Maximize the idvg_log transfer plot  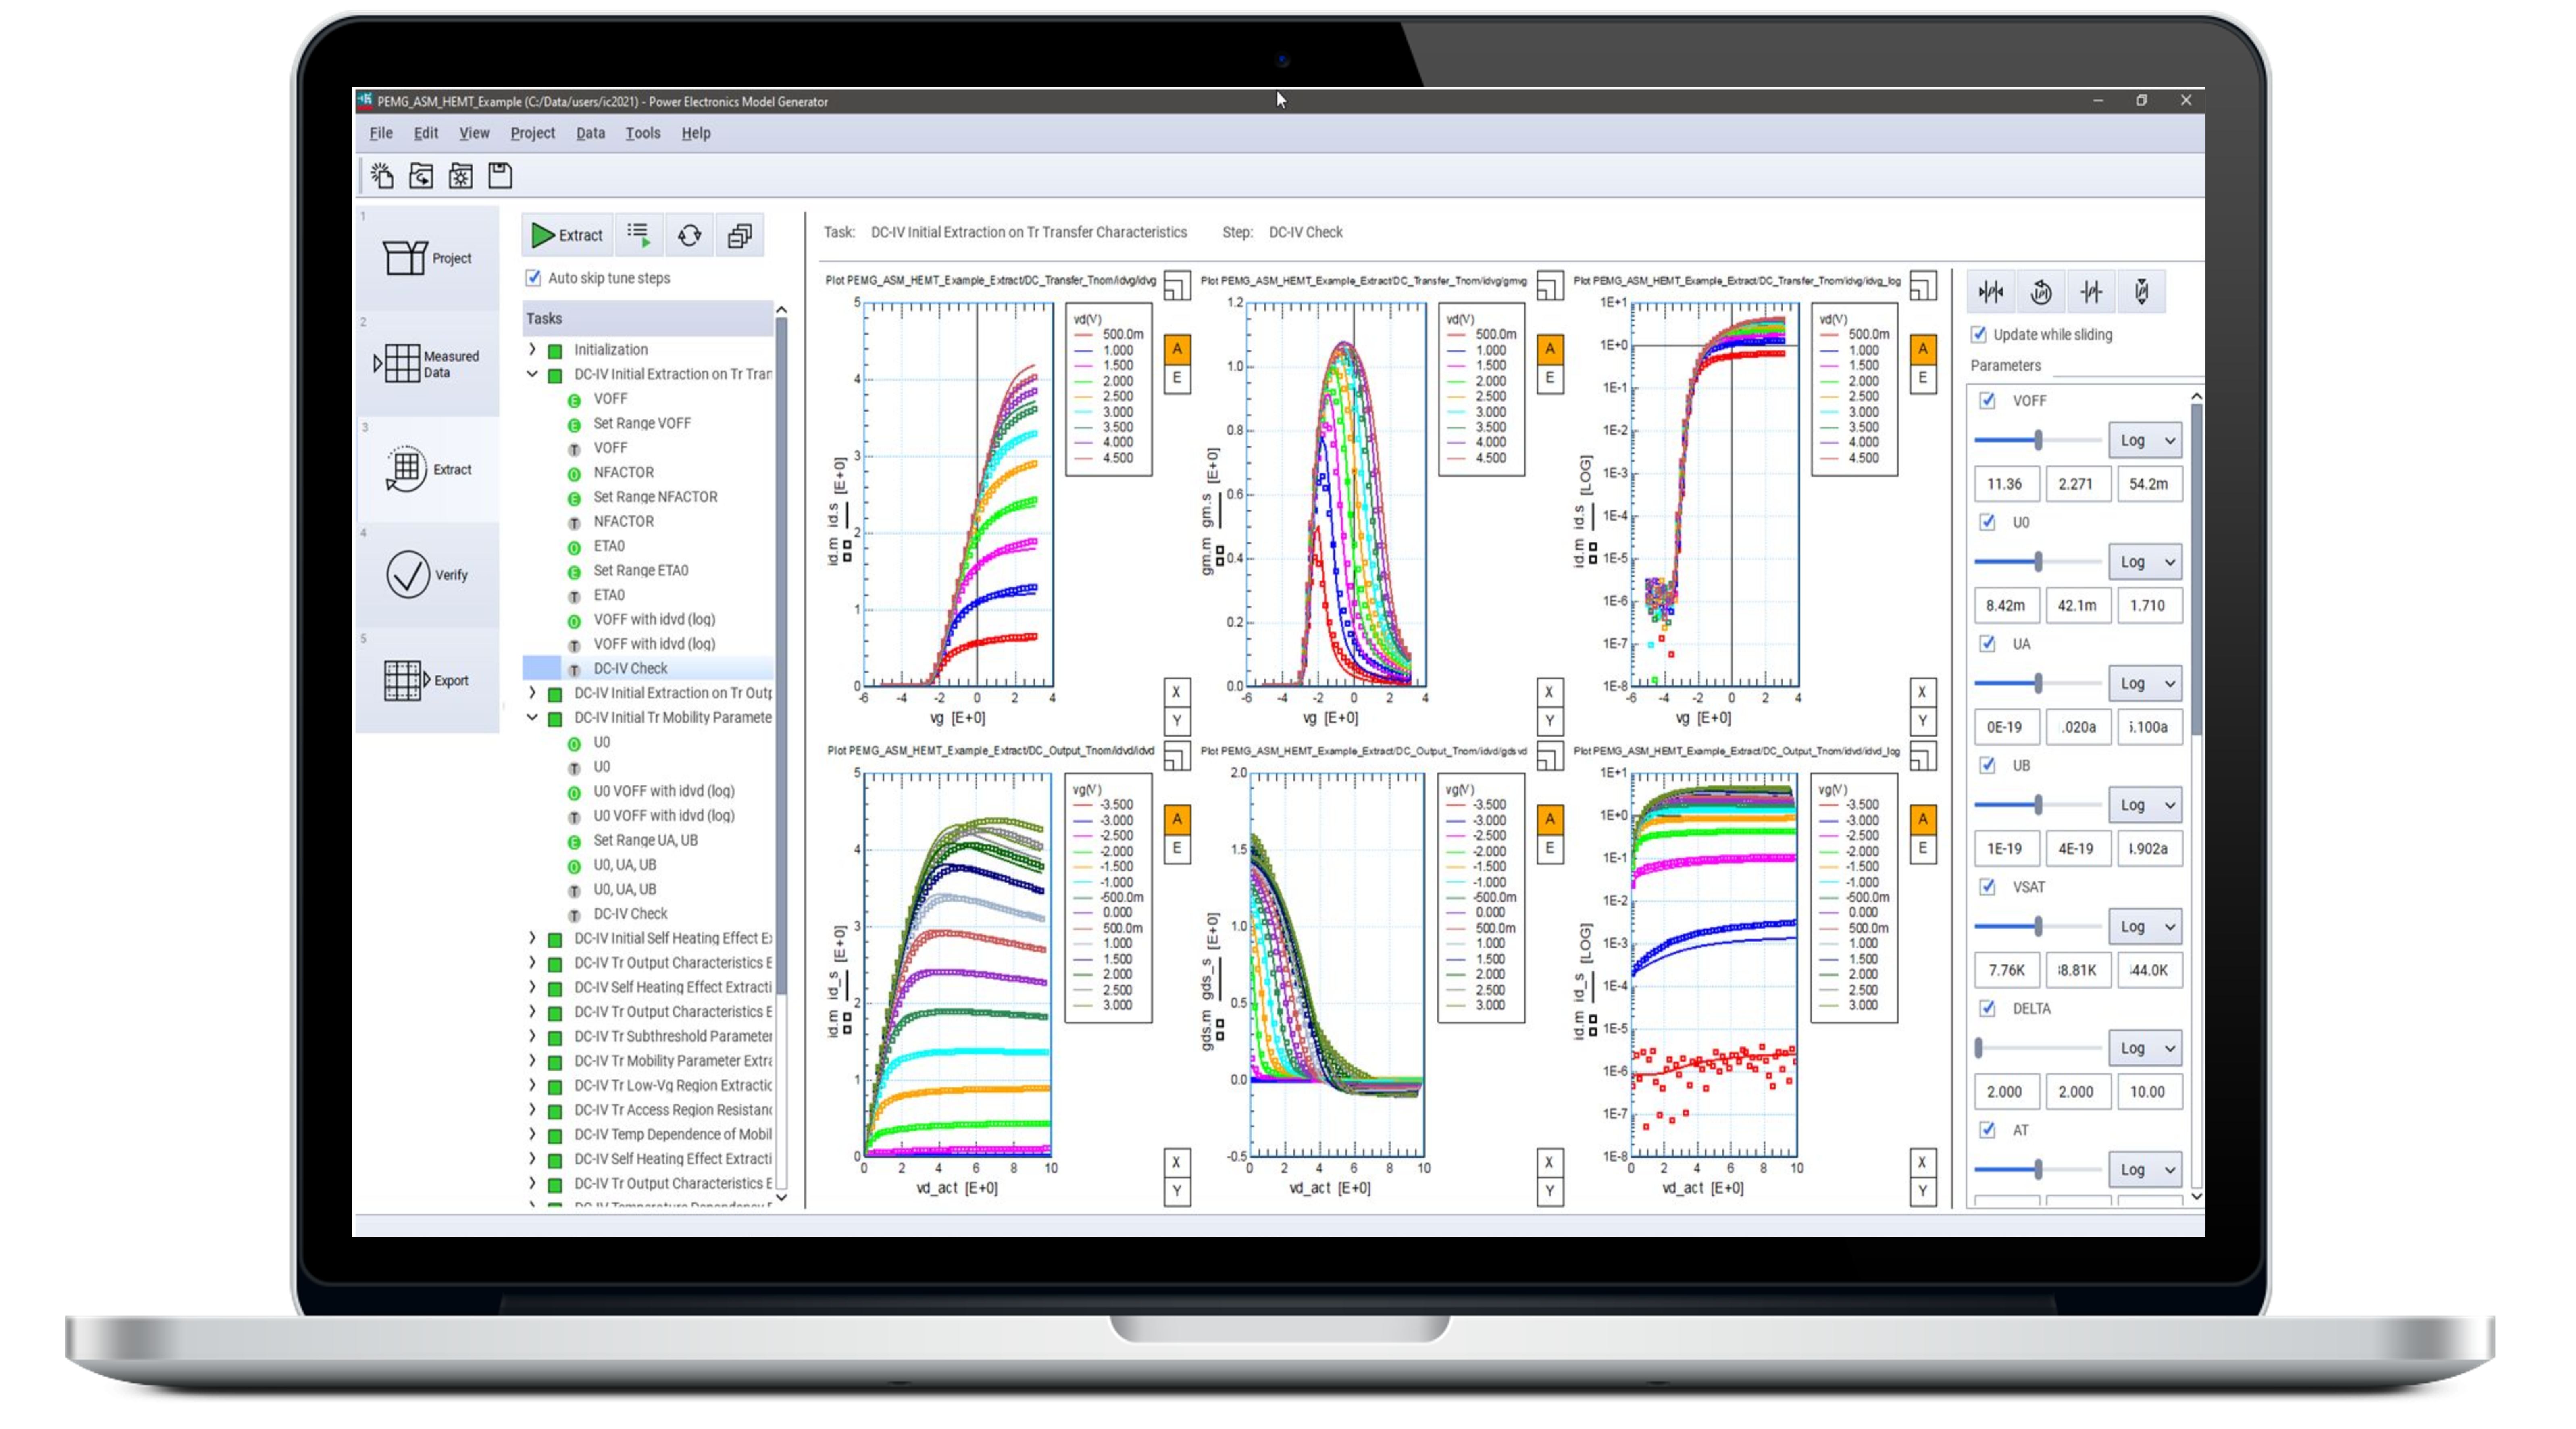coord(1923,286)
